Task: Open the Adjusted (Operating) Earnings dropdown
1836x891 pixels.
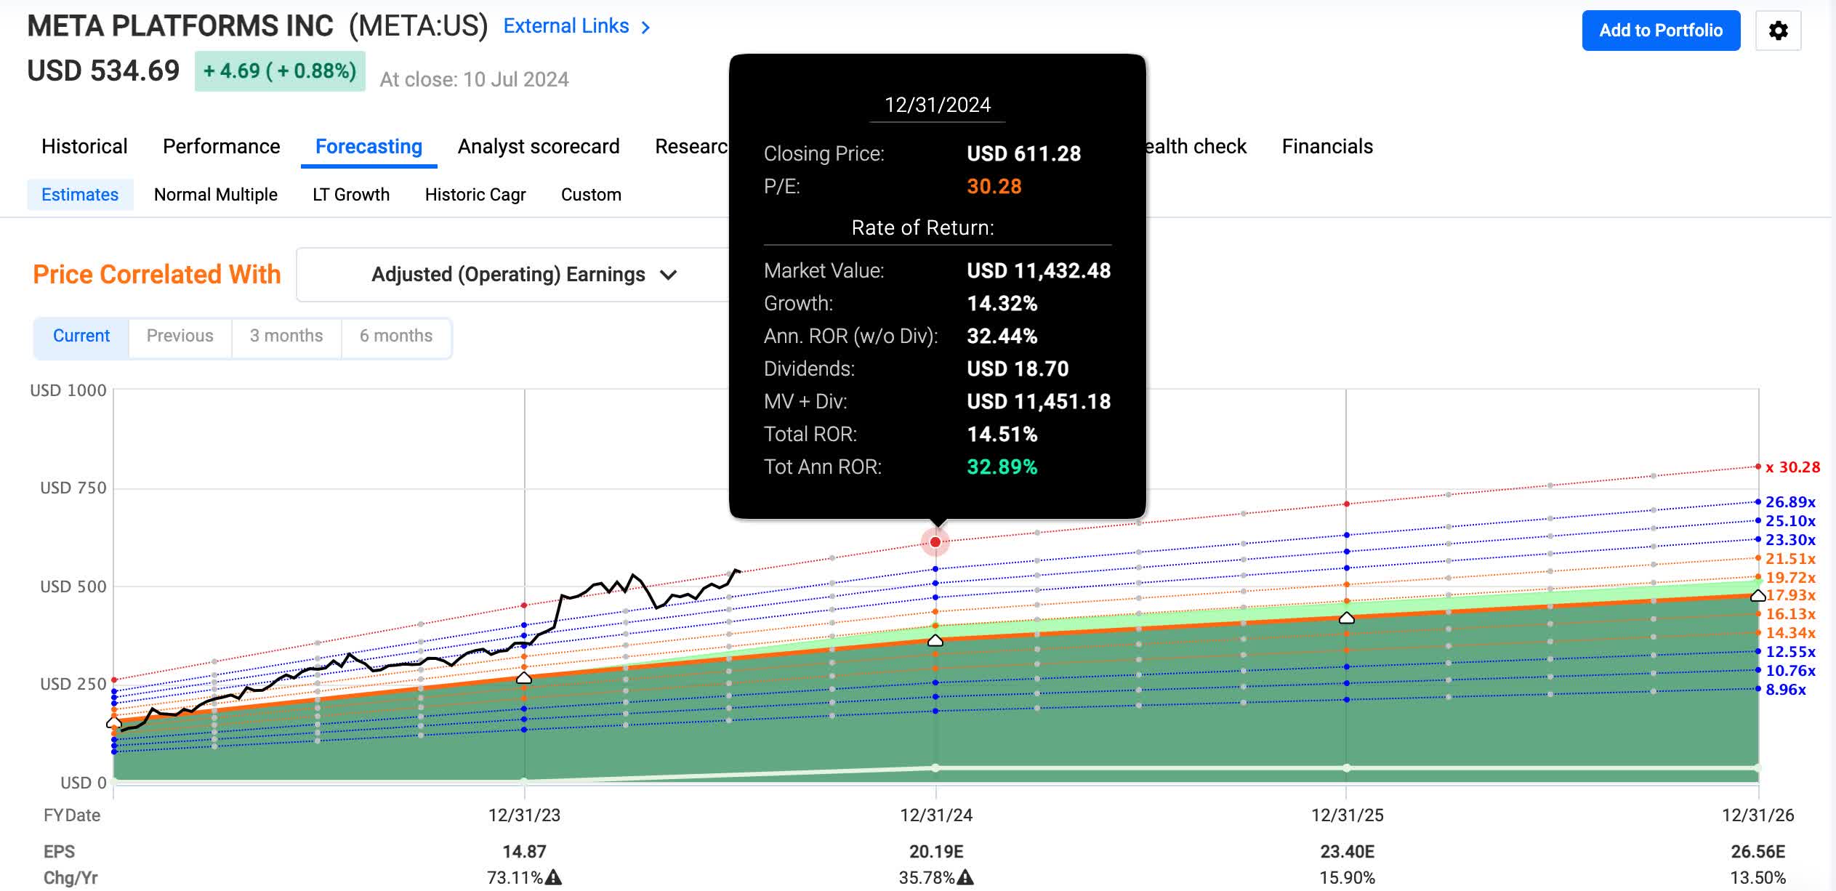Action: (509, 275)
